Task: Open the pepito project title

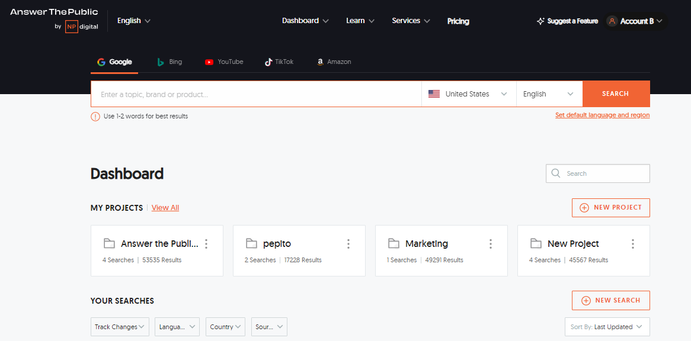Action: [x=277, y=244]
